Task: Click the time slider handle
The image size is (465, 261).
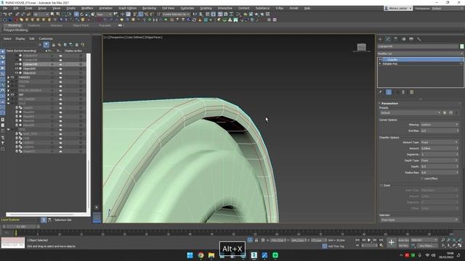Action: click(x=21, y=227)
